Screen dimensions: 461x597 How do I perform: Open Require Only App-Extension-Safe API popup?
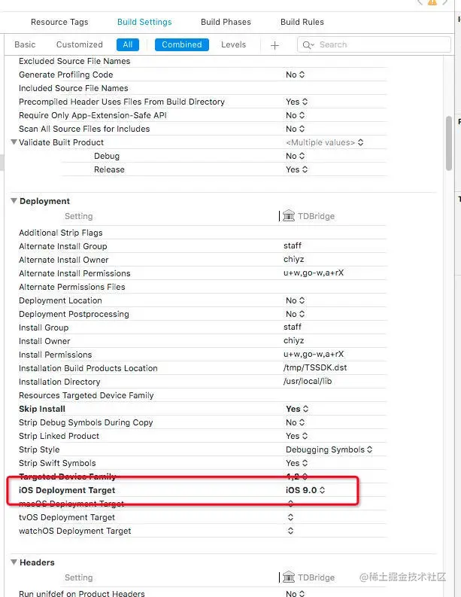pos(296,115)
